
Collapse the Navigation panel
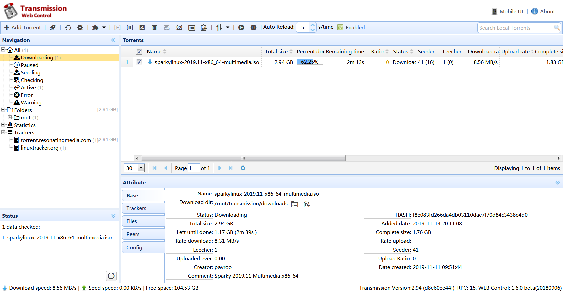tap(113, 40)
